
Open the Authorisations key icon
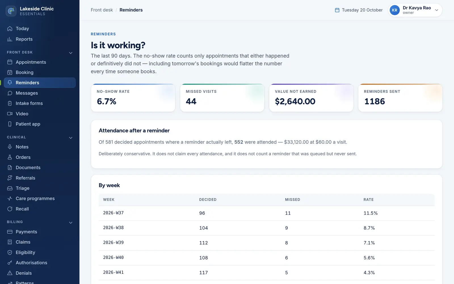10,263
